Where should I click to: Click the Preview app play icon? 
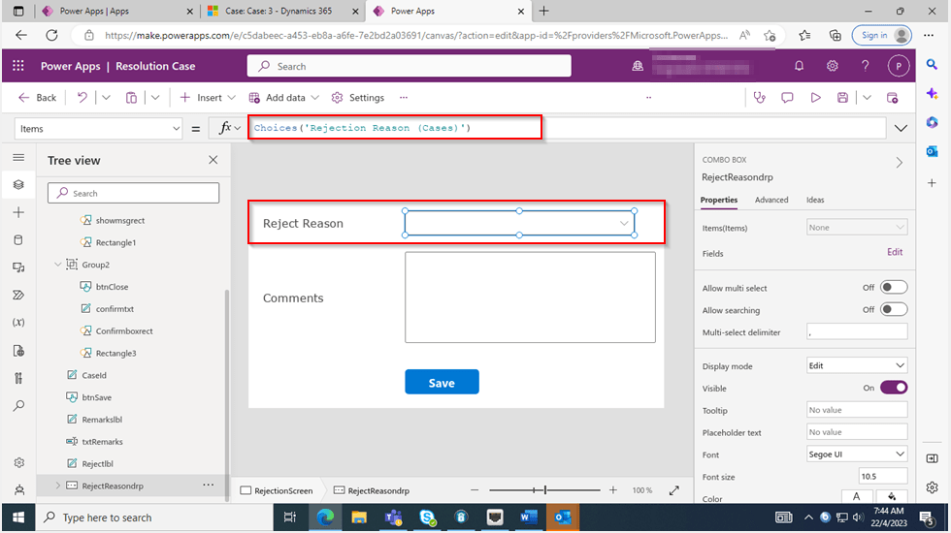(815, 98)
